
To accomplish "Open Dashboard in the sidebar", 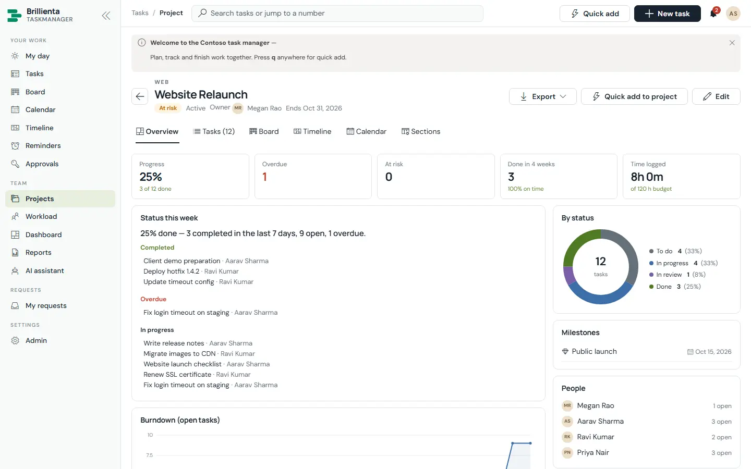I will click(x=60, y=234).
